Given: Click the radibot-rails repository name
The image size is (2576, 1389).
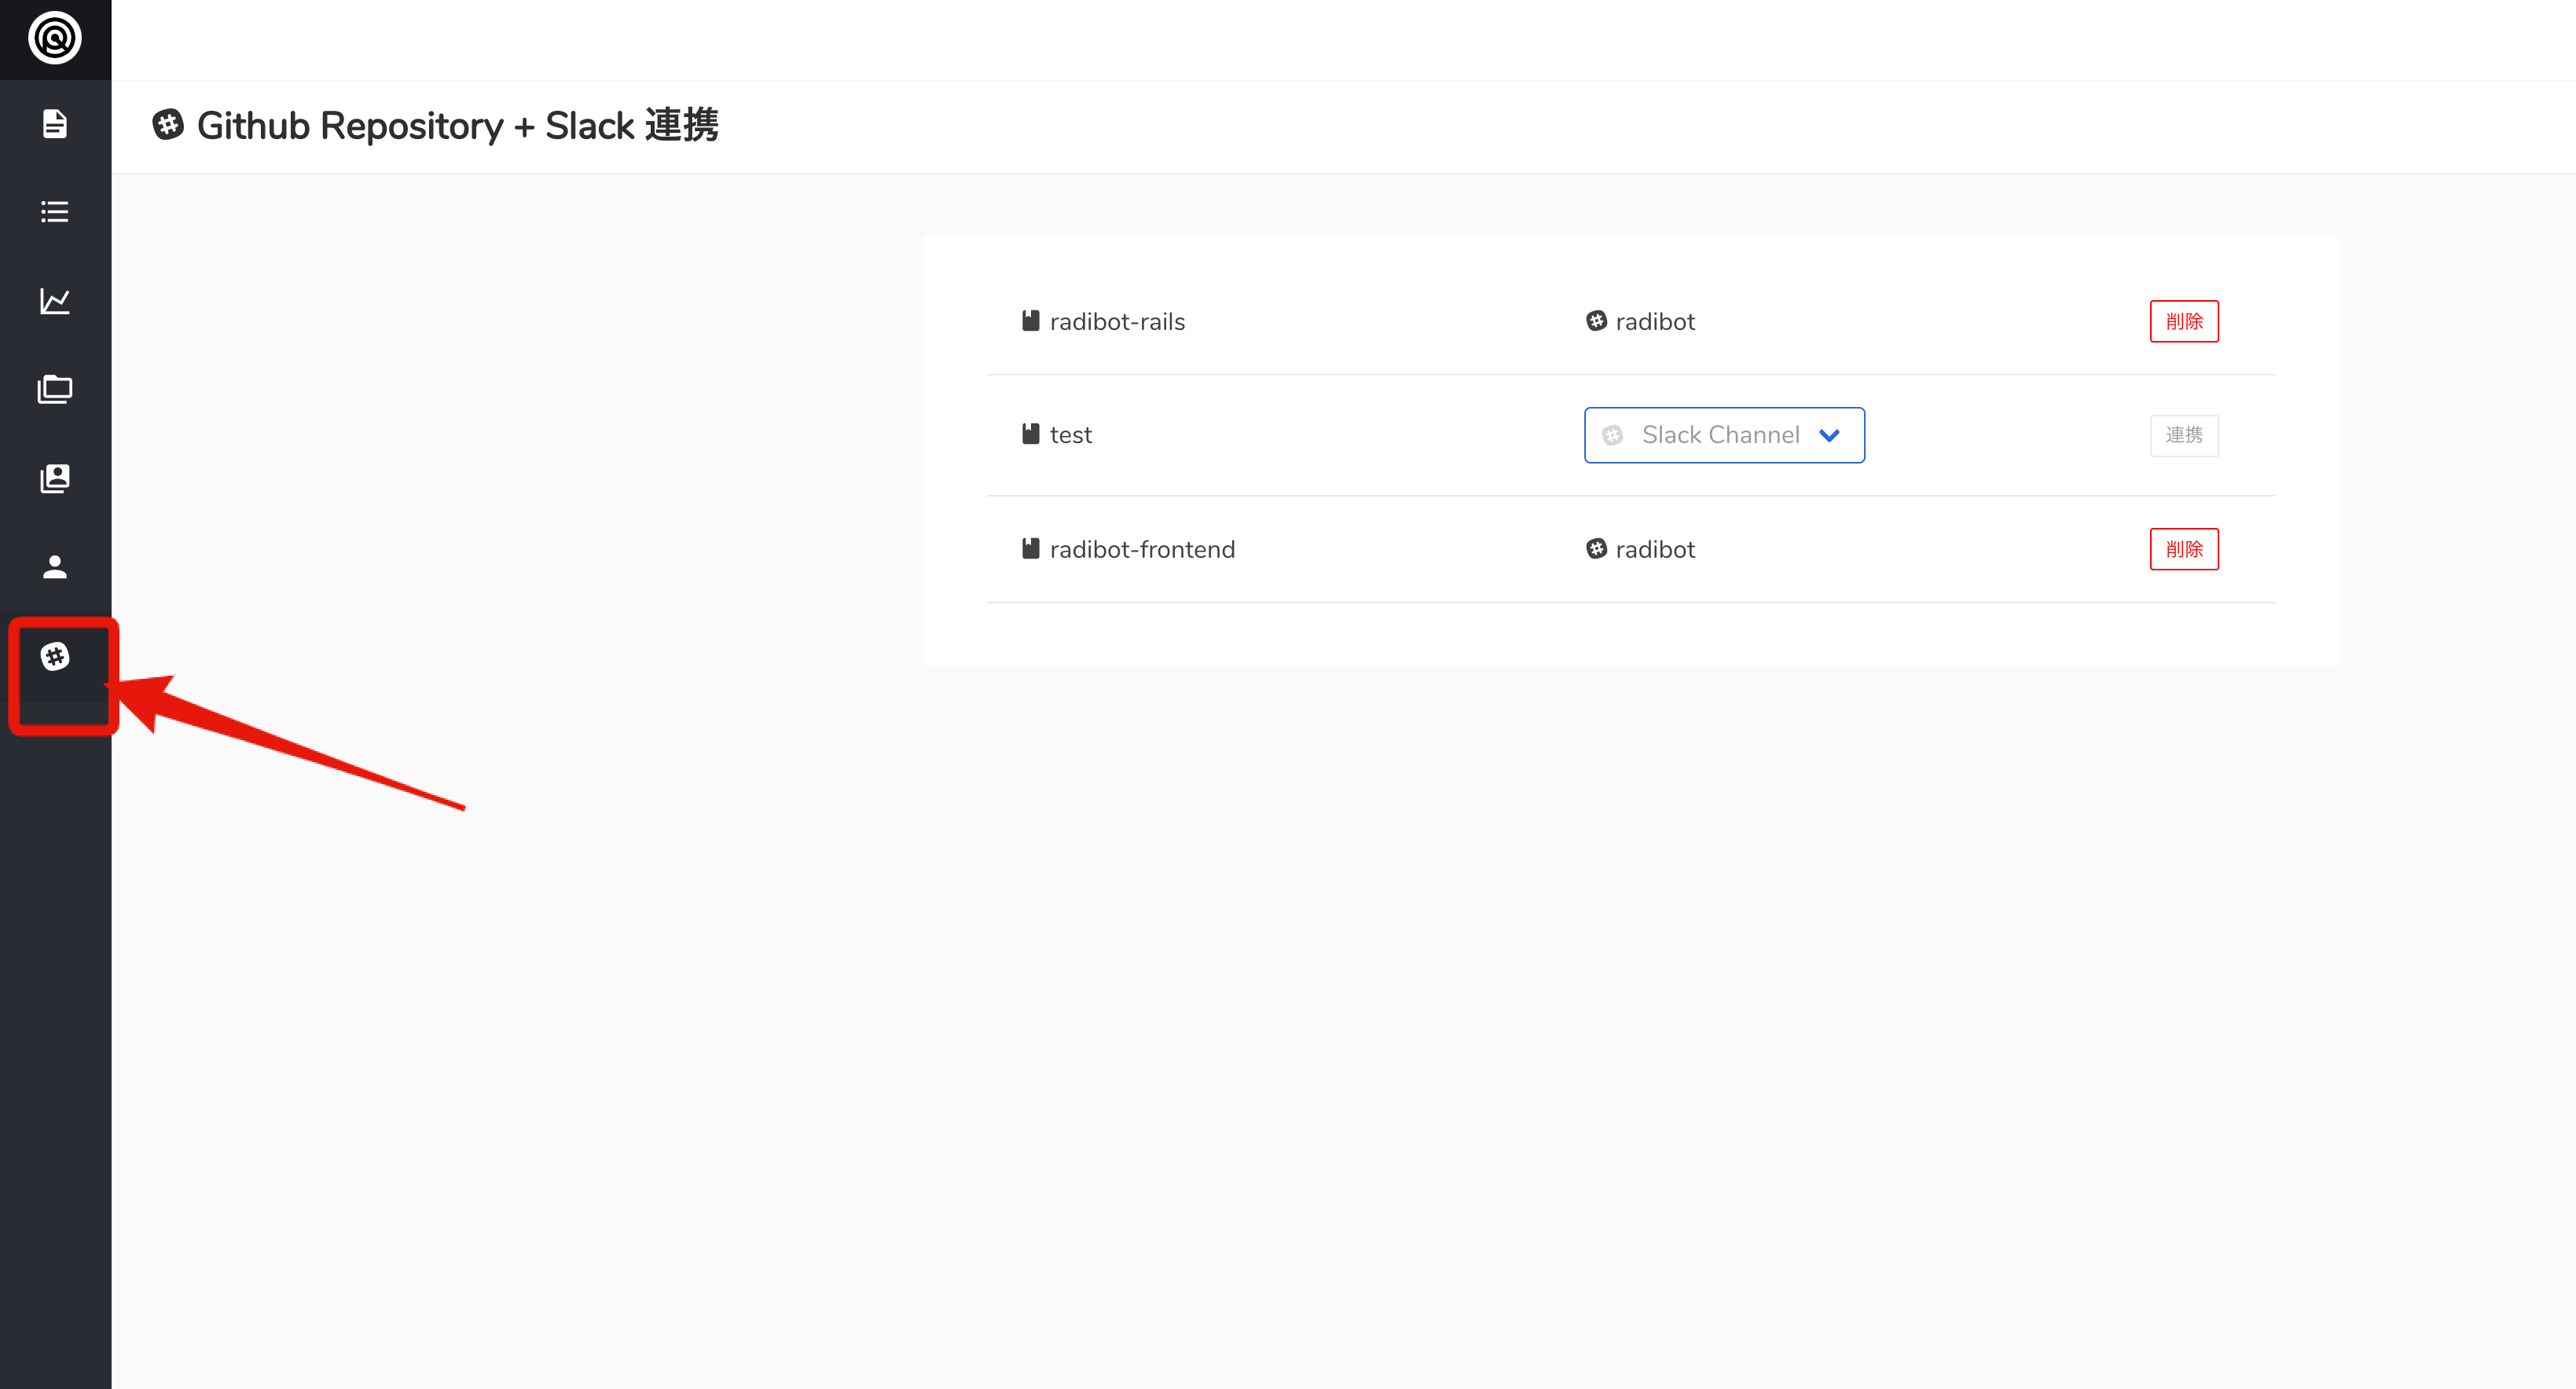Looking at the screenshot, I should click(x=1117, y=322).
